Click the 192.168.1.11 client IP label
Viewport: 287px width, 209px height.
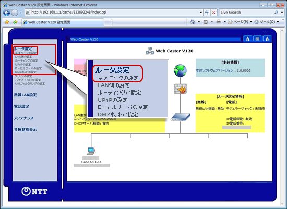(91, 162)
